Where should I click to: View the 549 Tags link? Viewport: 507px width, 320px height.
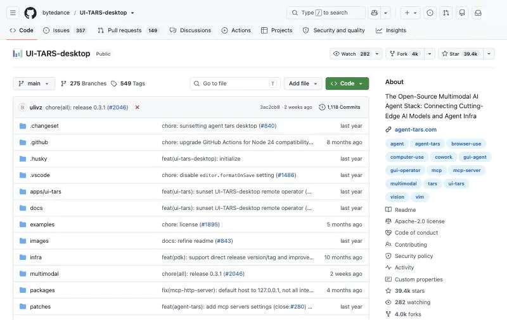tap(128, 83)
